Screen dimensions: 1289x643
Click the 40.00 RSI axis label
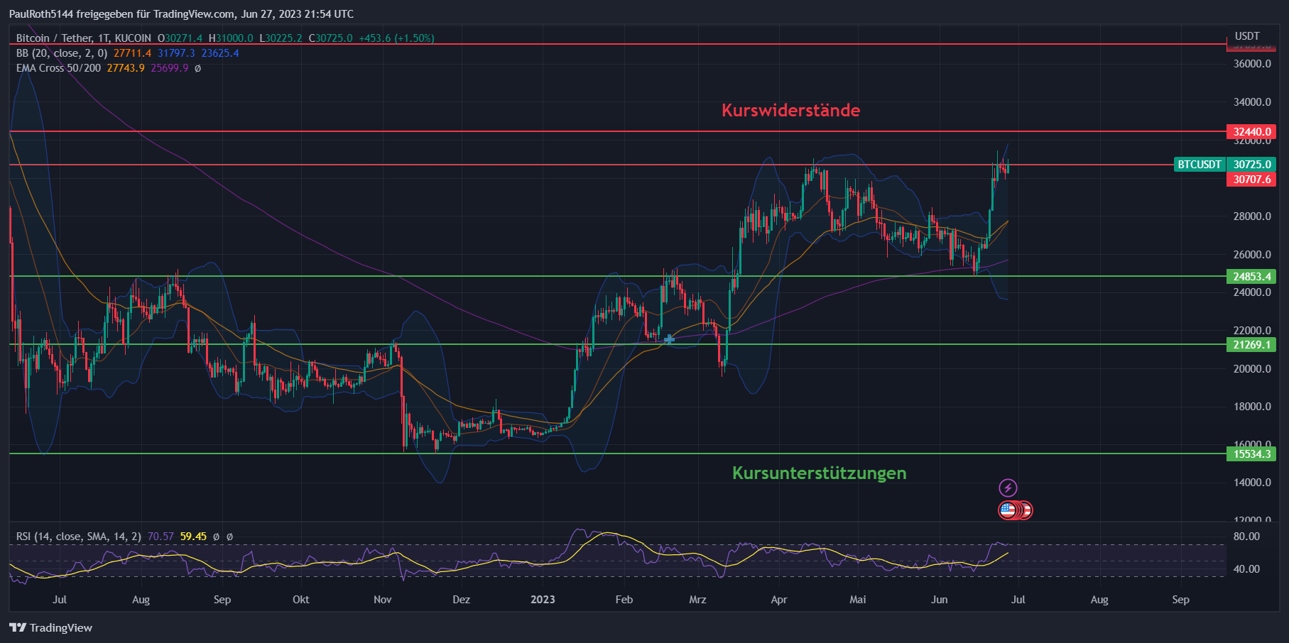[1246, 569]
